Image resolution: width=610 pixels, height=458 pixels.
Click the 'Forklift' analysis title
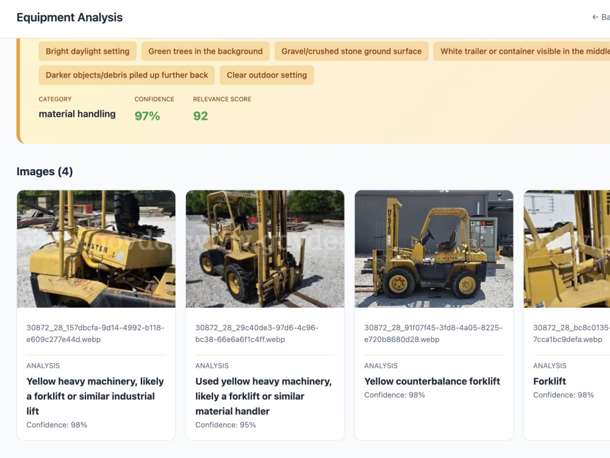[x=550, y=381]
